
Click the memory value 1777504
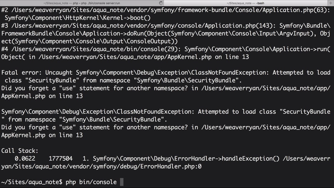click(x=61, y=158)
